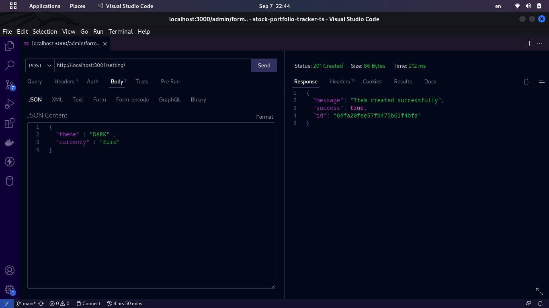Open the database cylinder sidebar icon
Screen dimensions: 549x308
[x=10, y=181]
